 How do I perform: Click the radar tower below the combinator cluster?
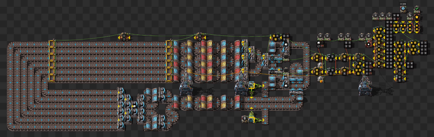coord(365,86)
